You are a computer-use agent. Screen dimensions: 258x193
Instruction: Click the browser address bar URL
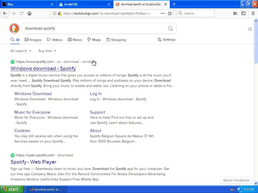pyautogui.click(x=107, y=14)
